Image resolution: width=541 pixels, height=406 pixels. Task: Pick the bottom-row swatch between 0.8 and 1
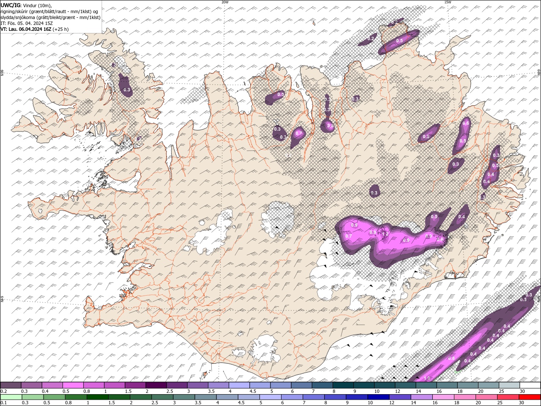click(76, 397)
